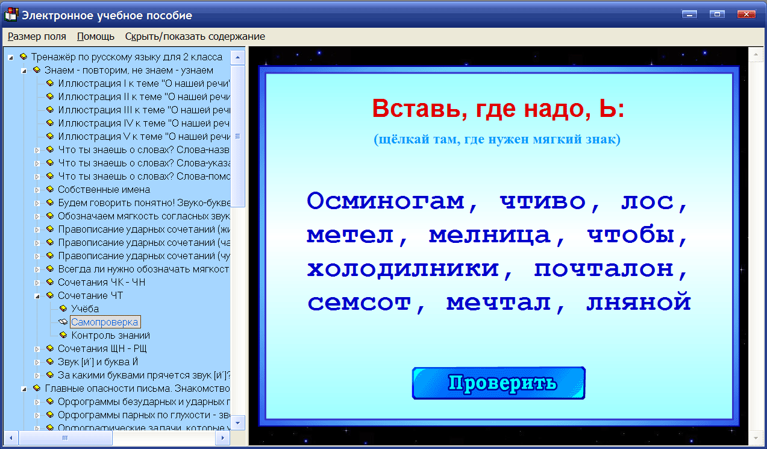Expand Главные опасности письма section
Viewport: 767px width, 449px height.
click(24, 388)
